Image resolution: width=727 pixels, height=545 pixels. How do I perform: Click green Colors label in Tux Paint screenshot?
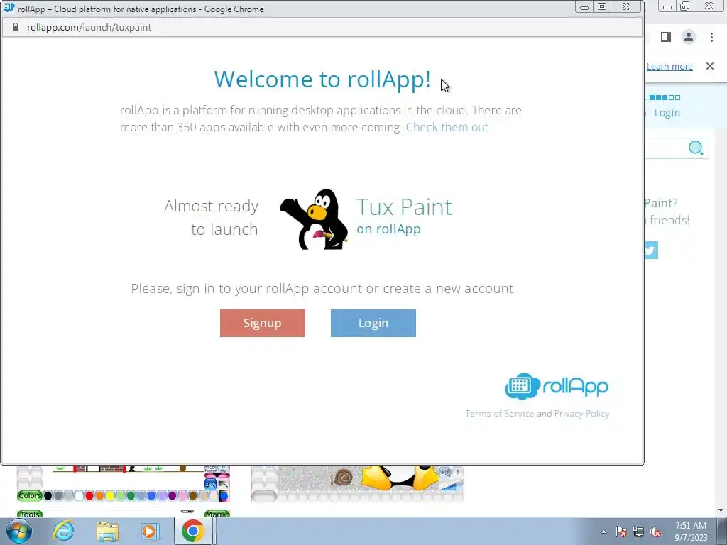pyautogui.click(x=30, y=496)
